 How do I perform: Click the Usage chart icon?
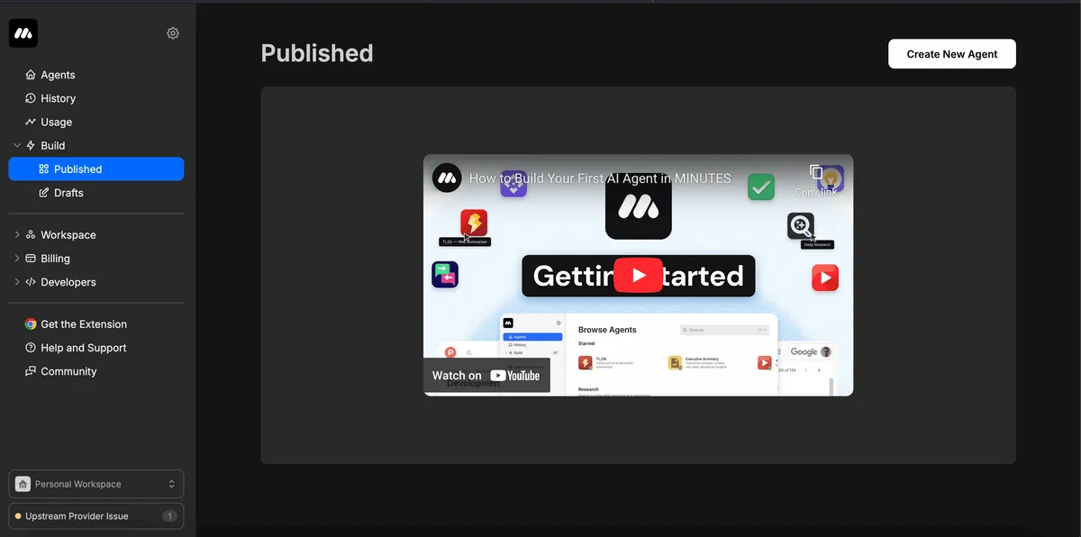point(31,122)
